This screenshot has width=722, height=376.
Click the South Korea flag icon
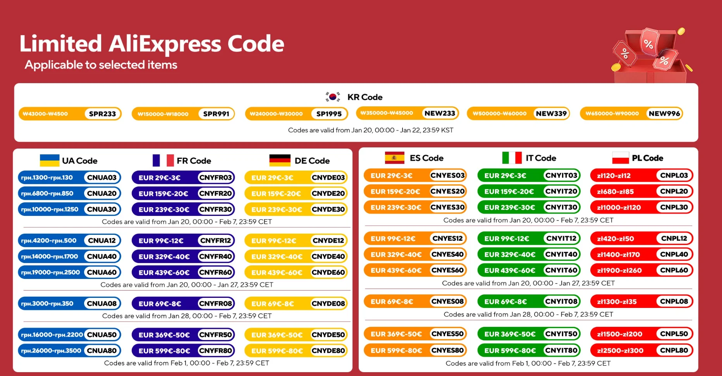click(x=333, y=97)
